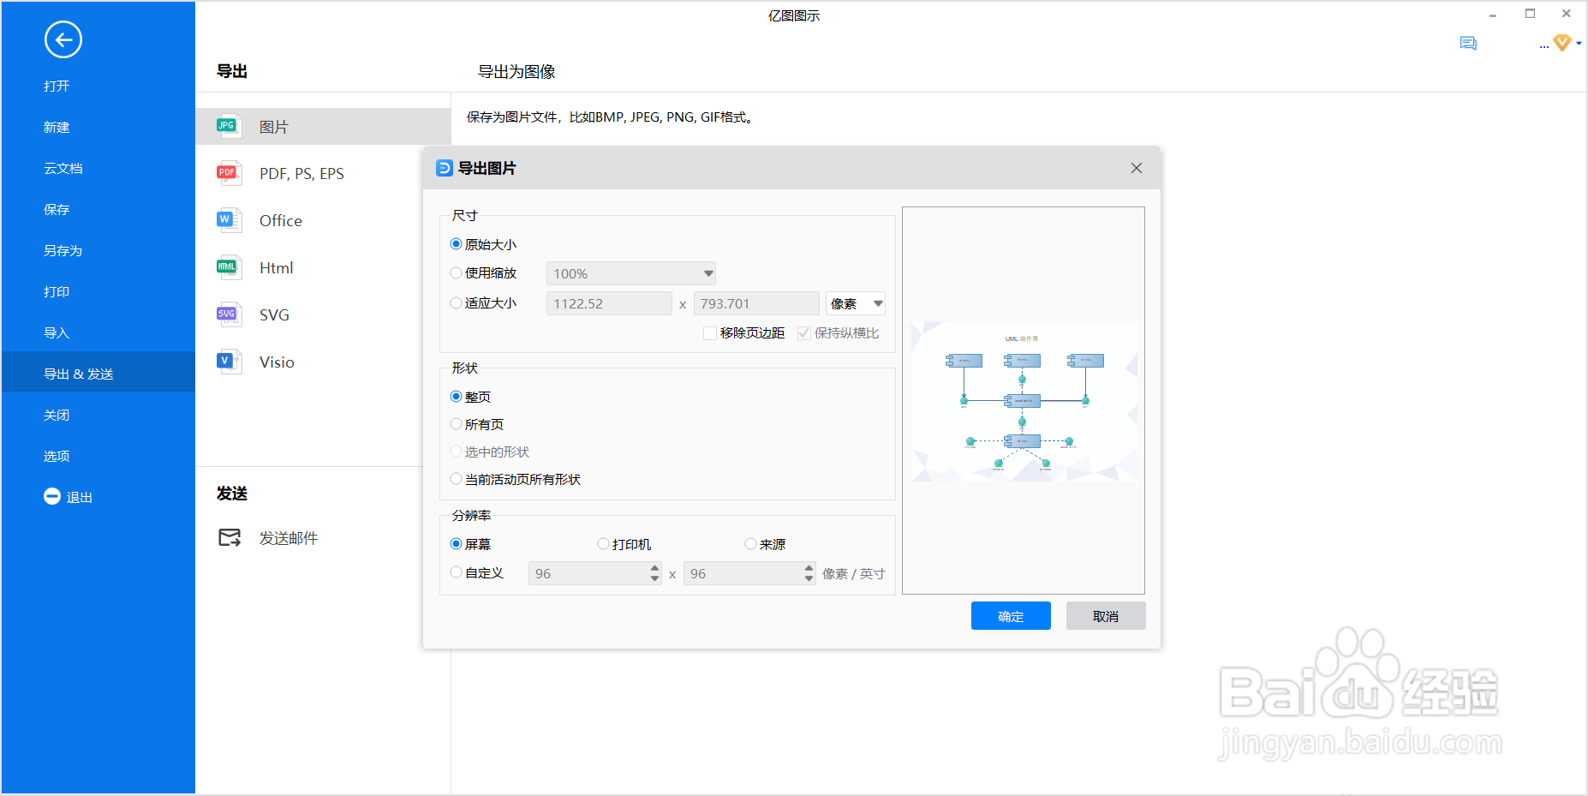Choose the Office export format icon
Image resolution: width=1588 pixels, height=796 pixels.
coord(226,219)
